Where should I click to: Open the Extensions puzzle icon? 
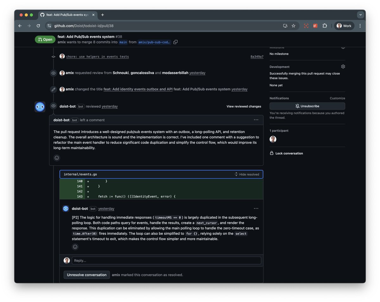point(325,26)
